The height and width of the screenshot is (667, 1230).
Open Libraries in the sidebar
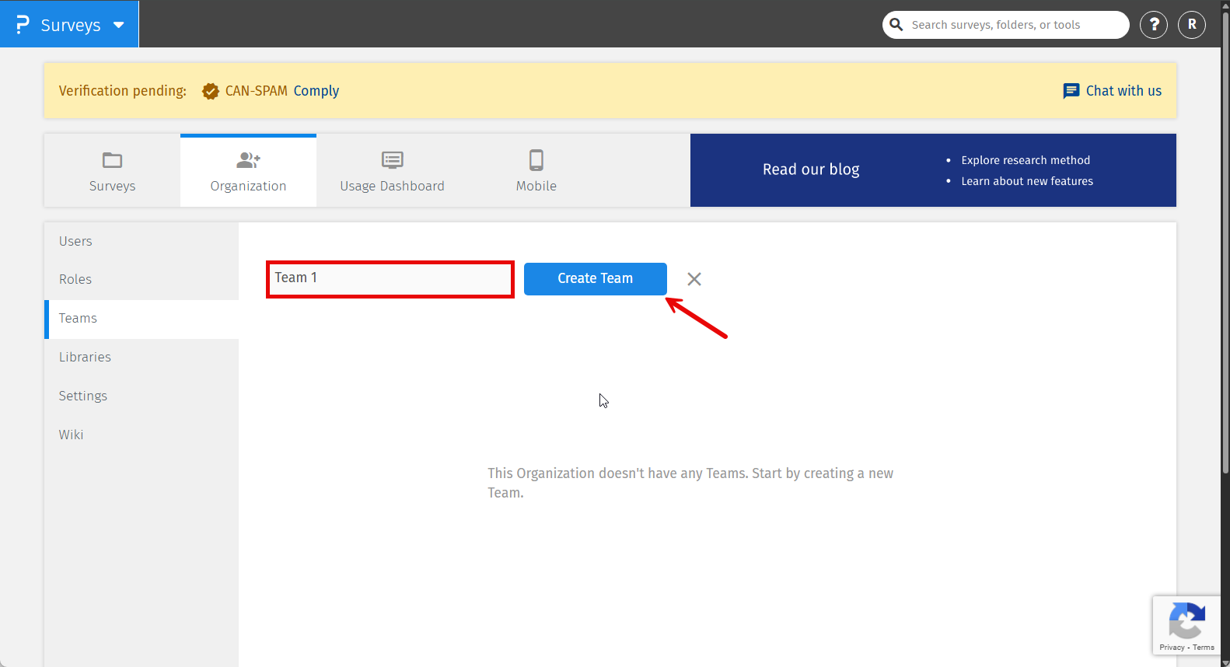[142, 358]
